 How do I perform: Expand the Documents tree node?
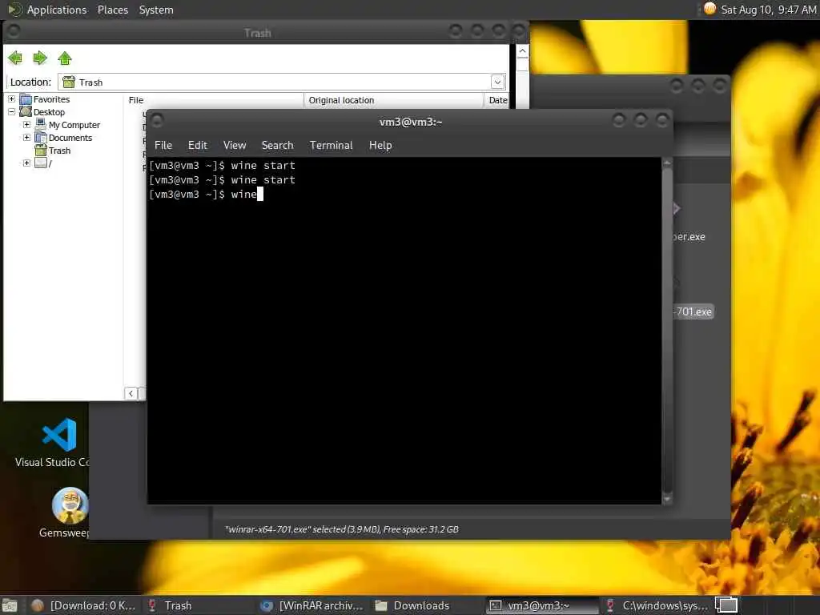click(26, 138)
